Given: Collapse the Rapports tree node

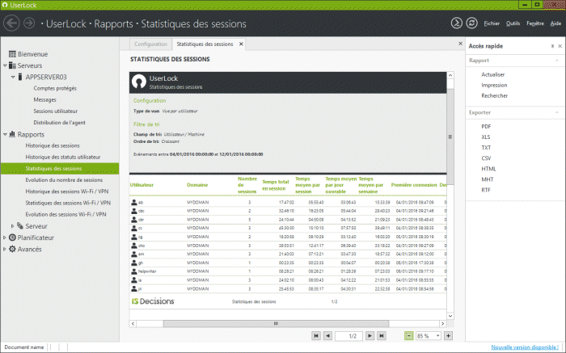Looking at the screenshot, I should 5,134.
